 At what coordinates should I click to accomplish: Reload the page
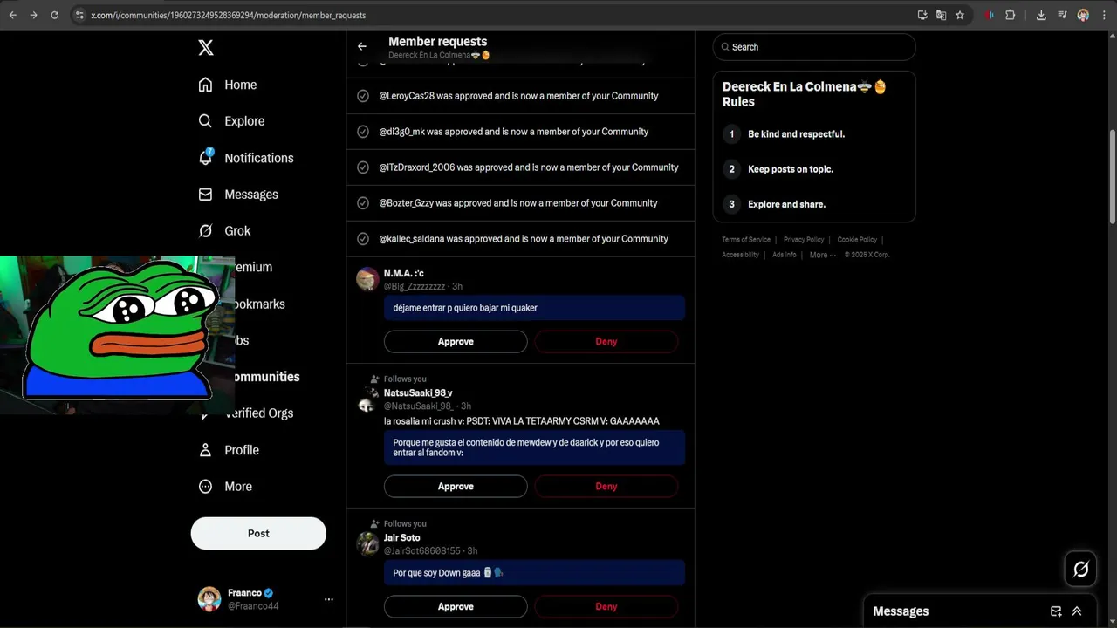coord(54,15)
